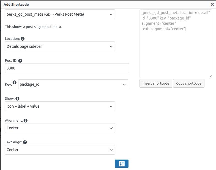Open the icon + label + value dropdown
Screen dimensions: 216x170
(60, 106)
